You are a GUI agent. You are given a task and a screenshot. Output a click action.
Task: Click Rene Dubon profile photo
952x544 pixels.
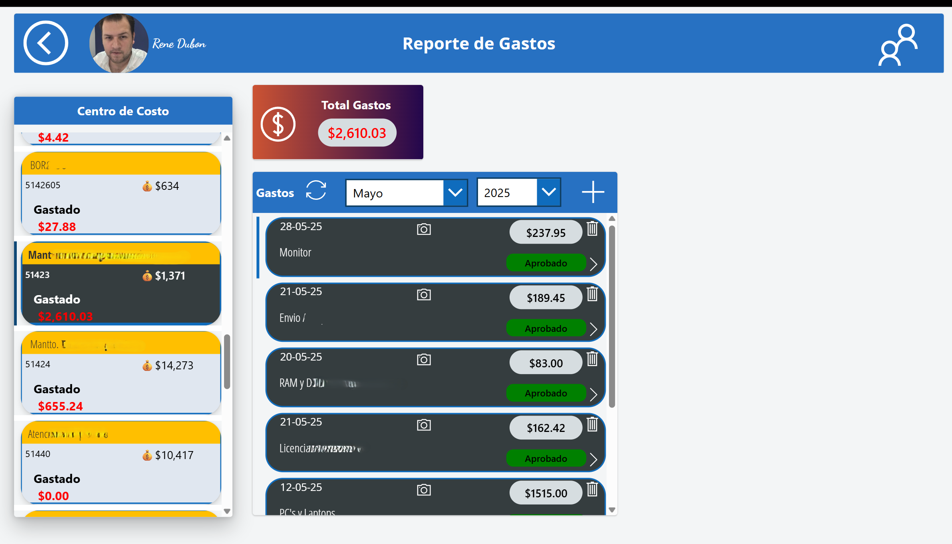coord(119,43)
